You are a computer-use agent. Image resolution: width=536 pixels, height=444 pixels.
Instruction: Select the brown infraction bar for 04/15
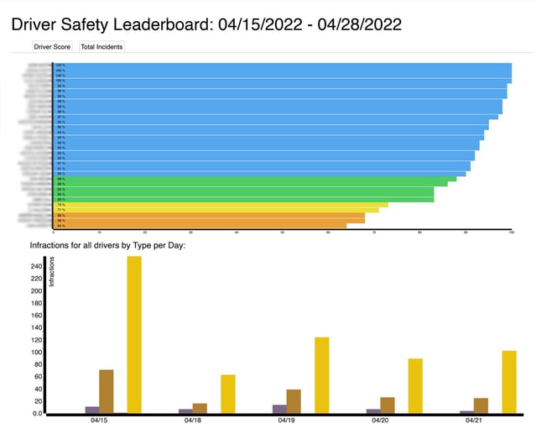(x=107, y=391)
